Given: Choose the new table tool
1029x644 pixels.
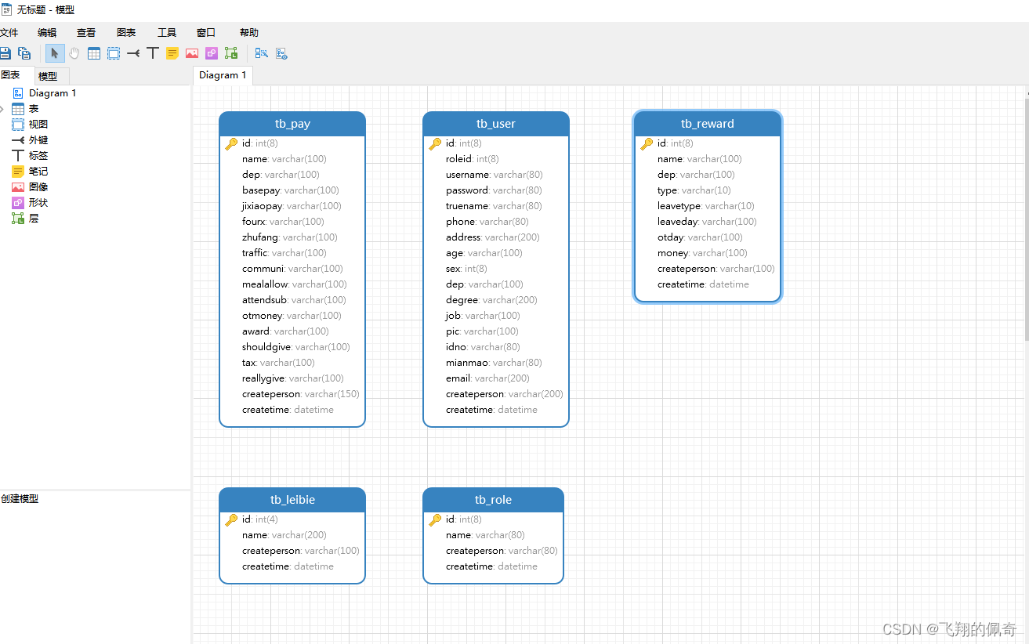Looking at the screenshot, I should (94, 53).
